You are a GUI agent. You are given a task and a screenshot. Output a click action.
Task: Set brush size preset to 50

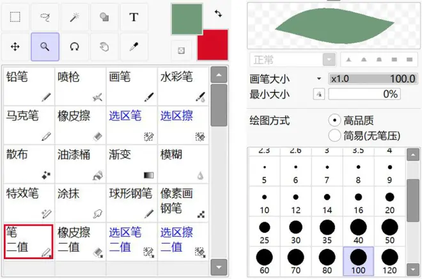pyautogui.click(x=389, y=232)
